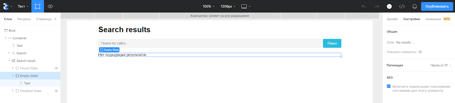This screenshot has width=455, height=103.
Task: Click the Опубликовать button
Action: (437, 6)
